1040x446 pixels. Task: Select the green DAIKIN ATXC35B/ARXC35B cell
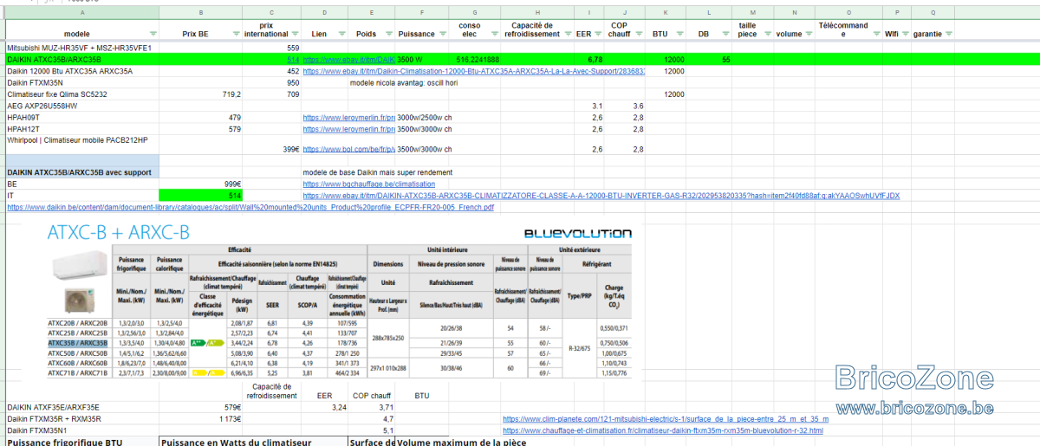82,59
